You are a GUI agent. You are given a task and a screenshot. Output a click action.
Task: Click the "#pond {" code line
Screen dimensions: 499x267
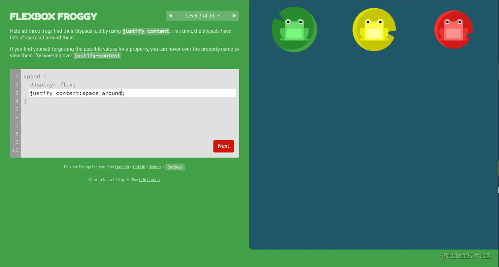point(35,76)
